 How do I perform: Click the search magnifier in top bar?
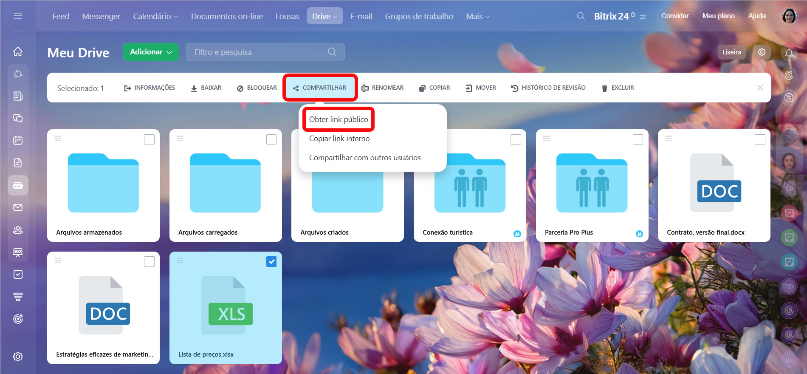pos(581,16)
